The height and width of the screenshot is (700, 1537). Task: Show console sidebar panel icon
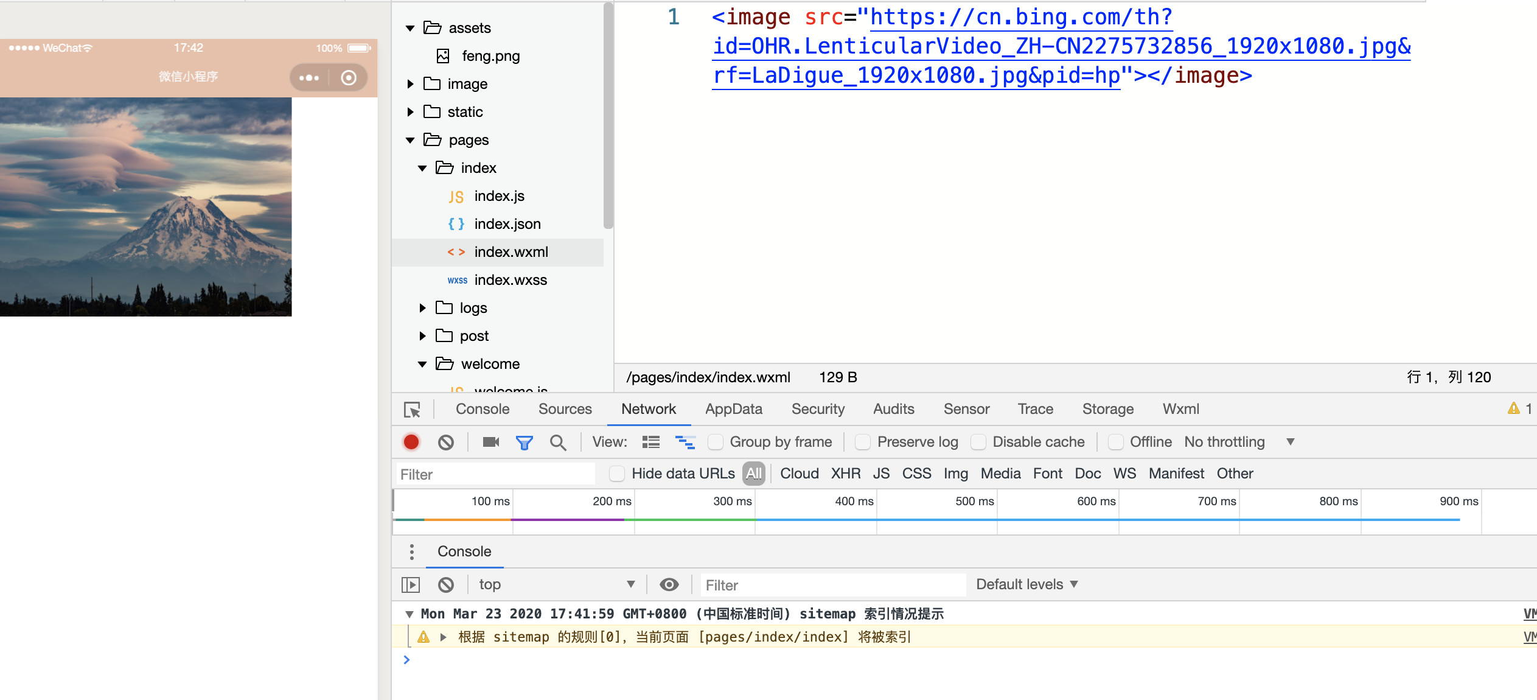coord(411,585)
